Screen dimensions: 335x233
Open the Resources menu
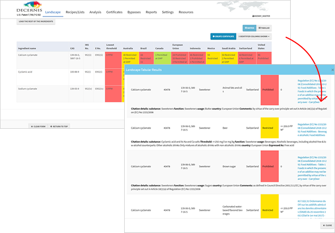[186, 12]
